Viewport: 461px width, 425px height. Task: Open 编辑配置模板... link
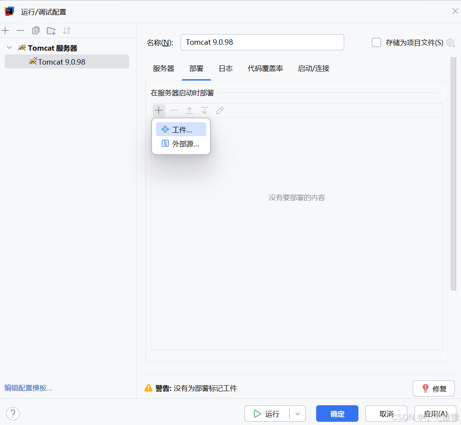(x=28, y=388)
